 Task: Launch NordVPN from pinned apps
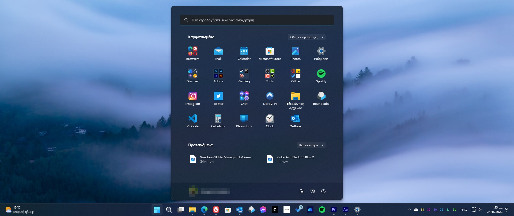[x=270, y=99]
